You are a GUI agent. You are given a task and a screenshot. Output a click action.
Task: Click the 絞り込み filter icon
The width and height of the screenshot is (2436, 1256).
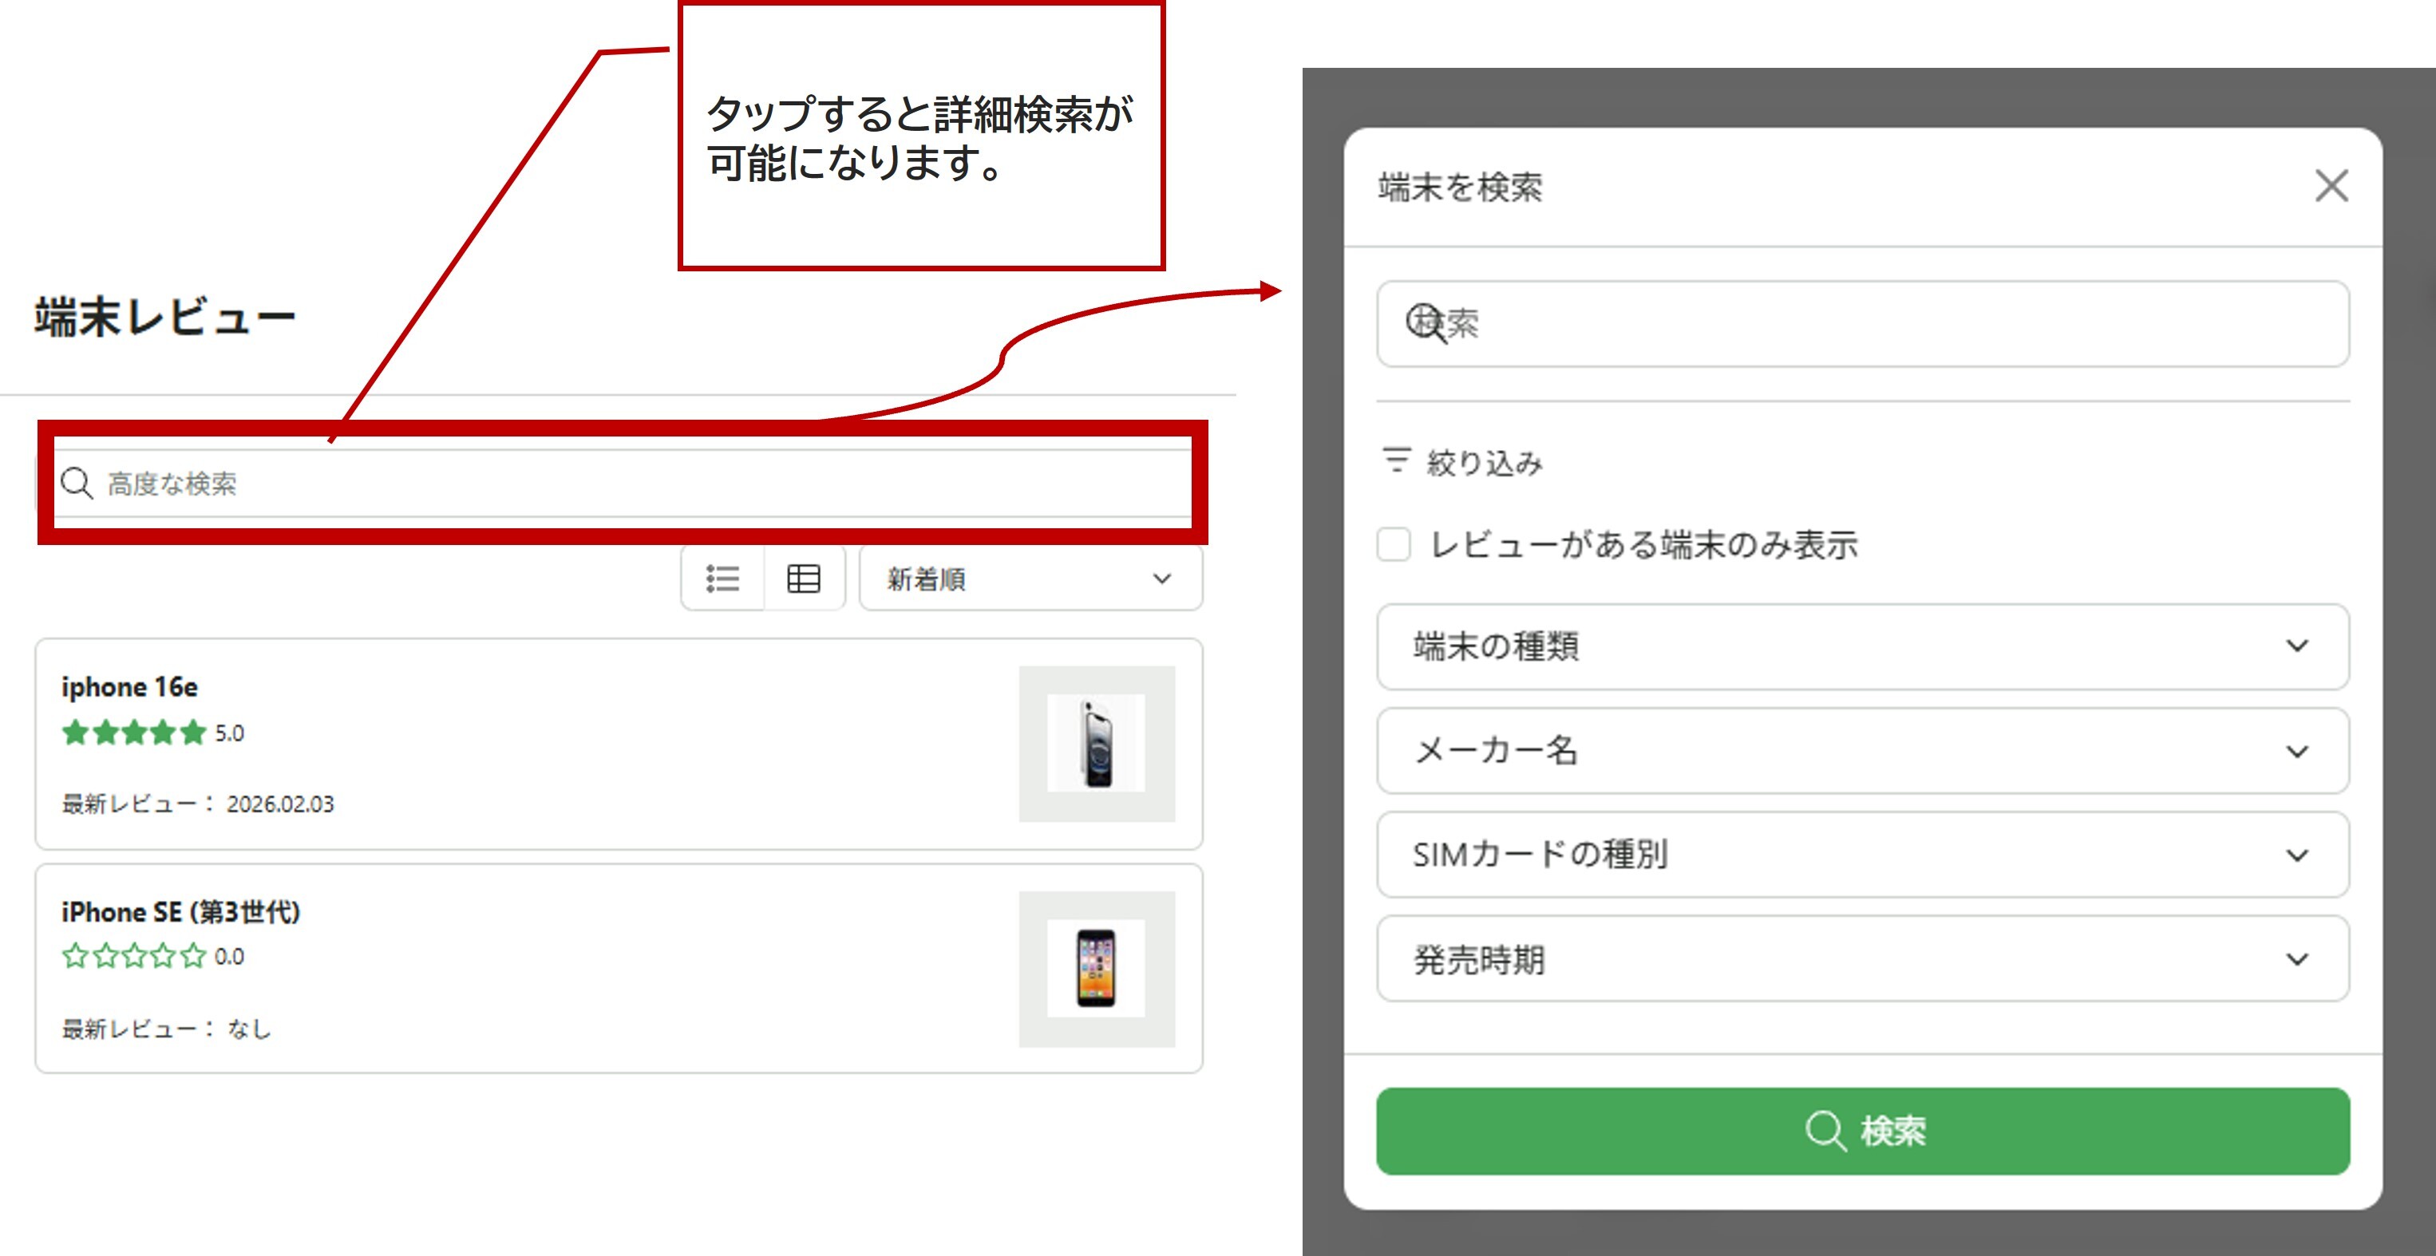click(1396, 460)
